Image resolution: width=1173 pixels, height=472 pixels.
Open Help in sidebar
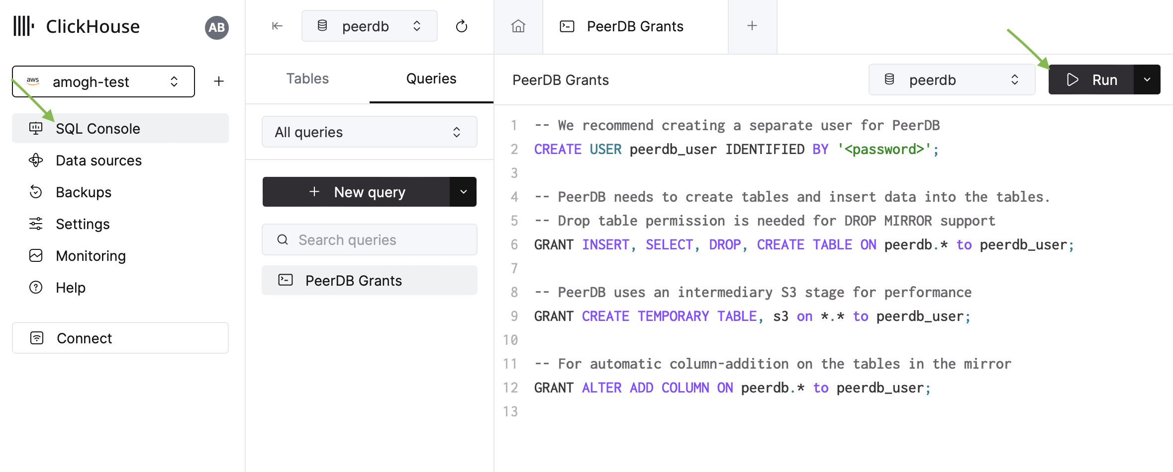click(120, 287)
